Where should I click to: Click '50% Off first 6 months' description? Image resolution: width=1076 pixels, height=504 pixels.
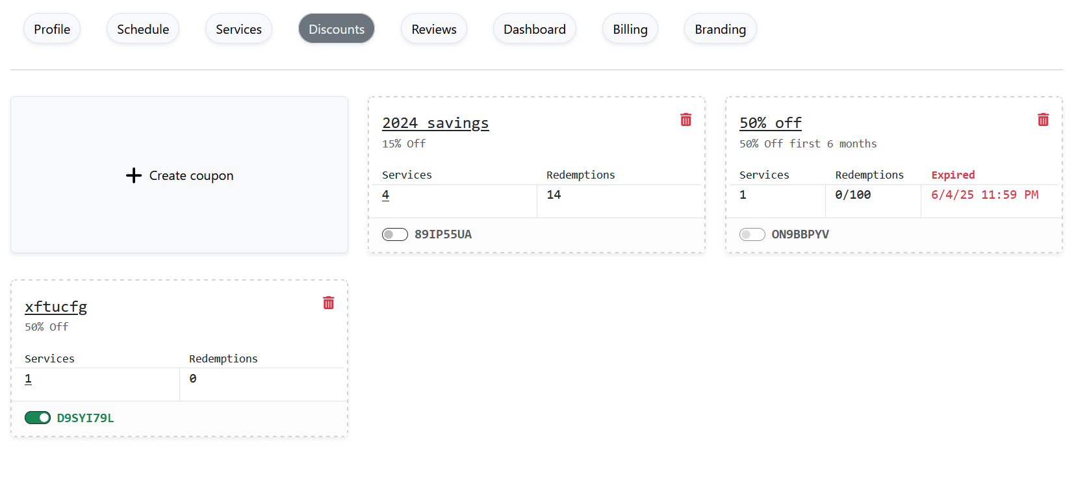pos(808,144)
